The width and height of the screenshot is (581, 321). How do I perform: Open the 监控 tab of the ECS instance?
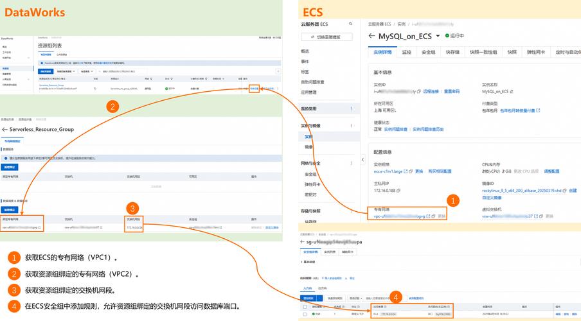coord(406,53)
